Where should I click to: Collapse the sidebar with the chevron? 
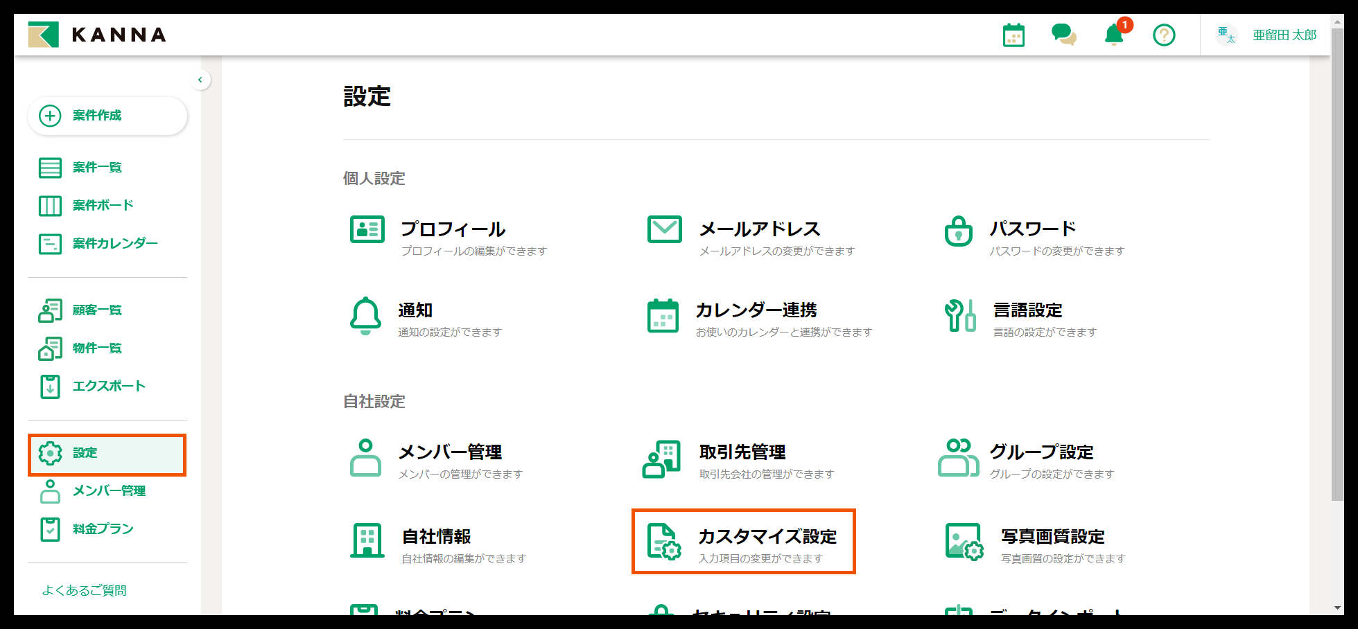[x=200, y=80]
